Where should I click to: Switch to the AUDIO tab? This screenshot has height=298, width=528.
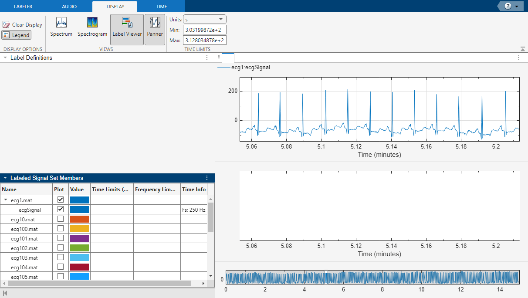tap(69, 6)
